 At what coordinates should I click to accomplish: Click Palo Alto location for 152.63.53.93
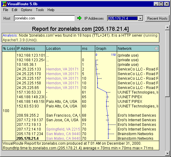point(62,106)
